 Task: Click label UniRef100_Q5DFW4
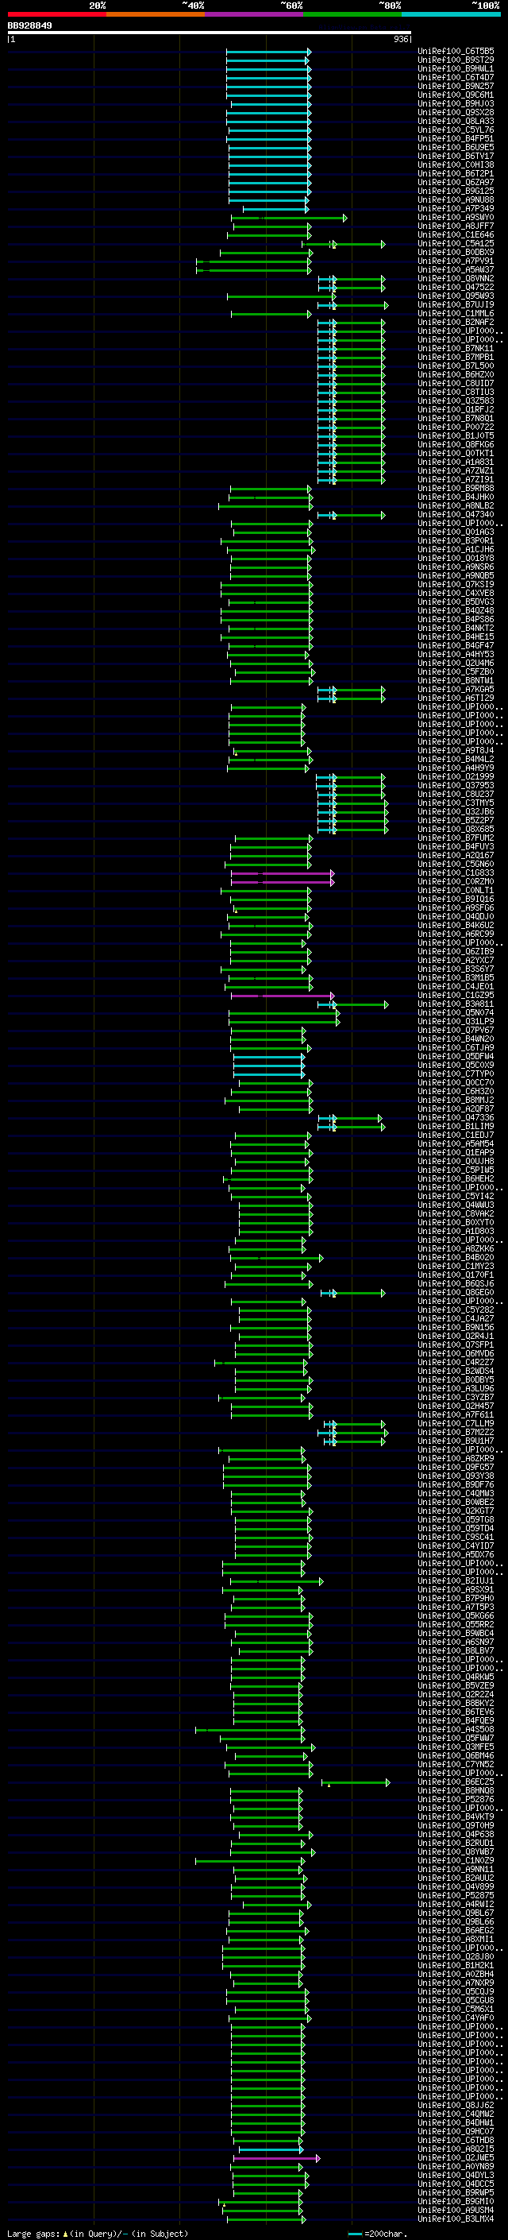(x=456, y=1057)
